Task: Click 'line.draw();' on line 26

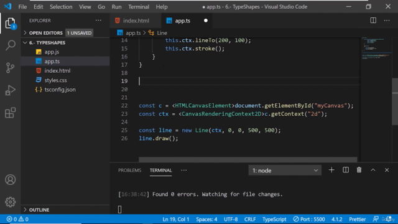Action: pos(159,138)
